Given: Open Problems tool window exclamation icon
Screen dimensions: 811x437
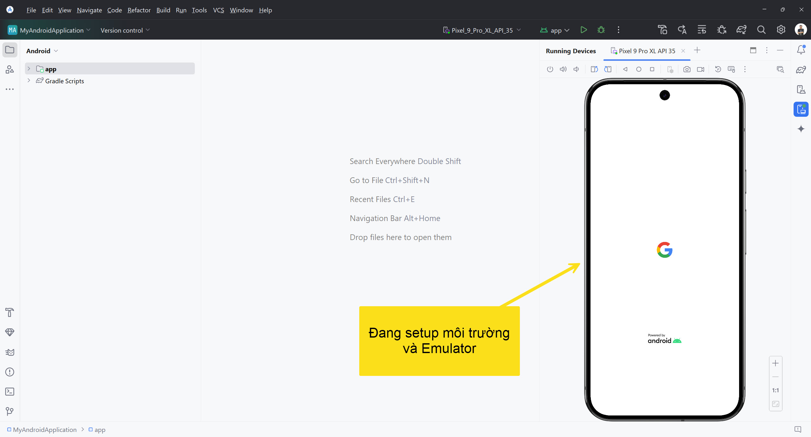Looking at the screenshot, I should [x=10, y=372].
